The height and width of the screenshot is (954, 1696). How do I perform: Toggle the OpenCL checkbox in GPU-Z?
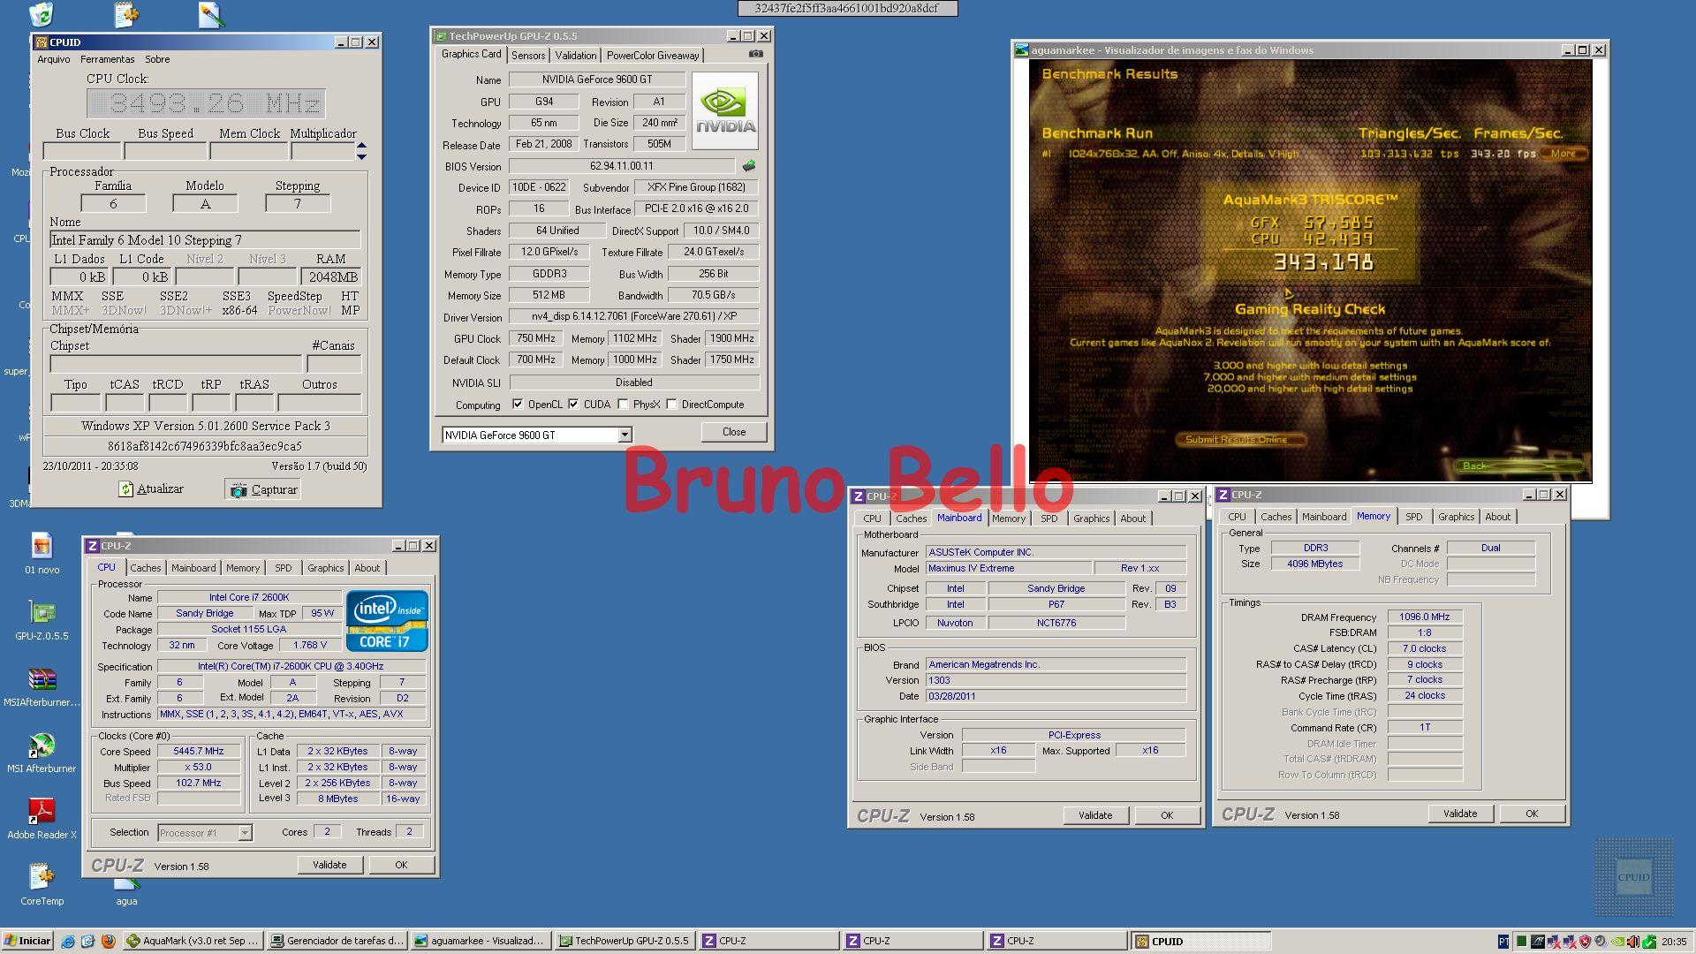518,405
